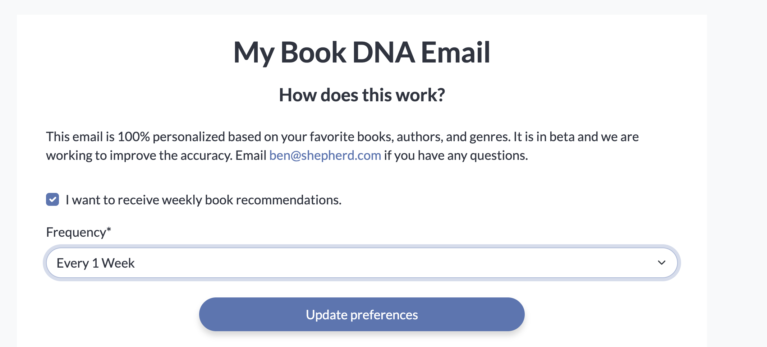
Task: Click 'if you have any questions' text
Action: tap(456, 156)
